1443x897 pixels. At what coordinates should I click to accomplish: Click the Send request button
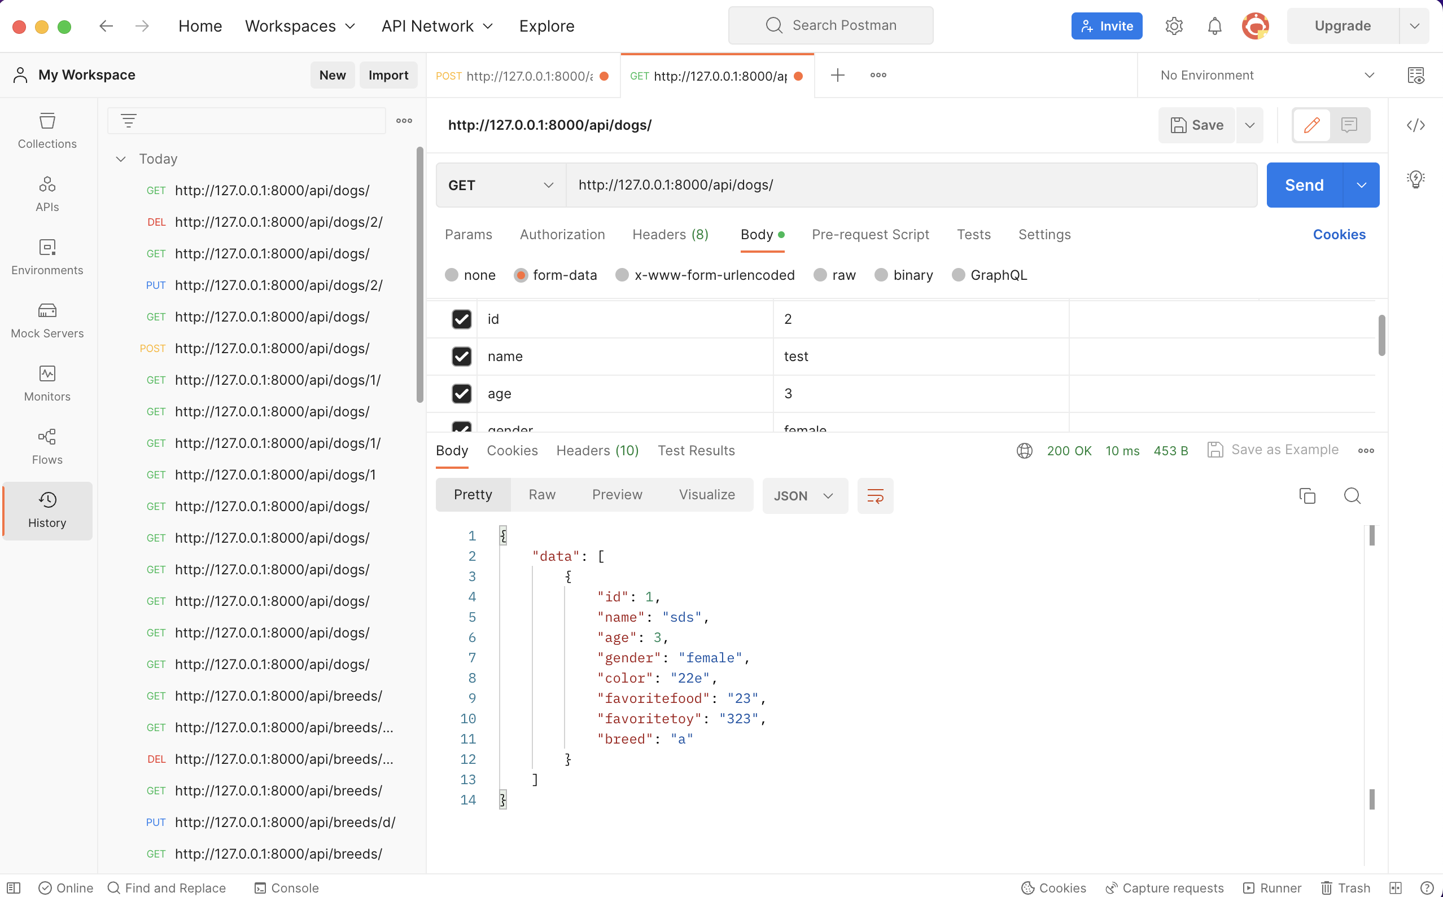1305,185
